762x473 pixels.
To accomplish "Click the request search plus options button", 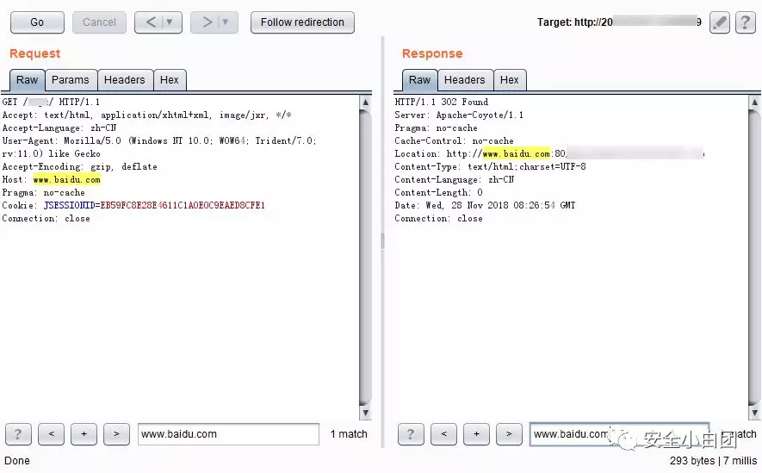I will click(84, 434).
